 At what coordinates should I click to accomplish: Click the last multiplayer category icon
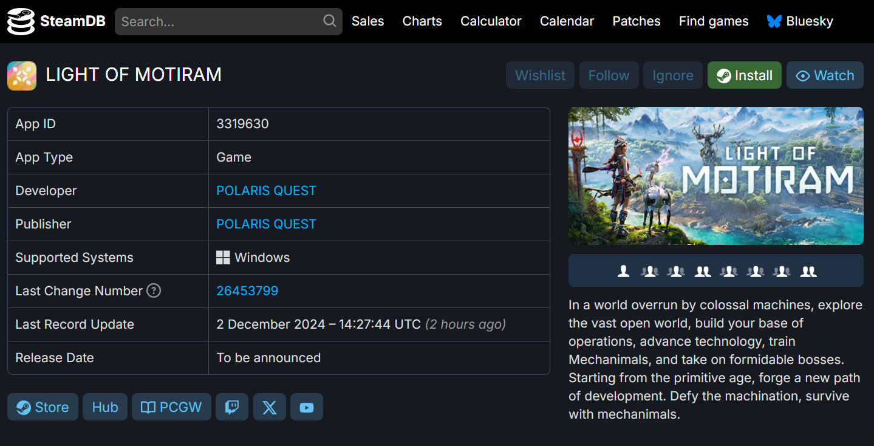click(x=808, y=271)
